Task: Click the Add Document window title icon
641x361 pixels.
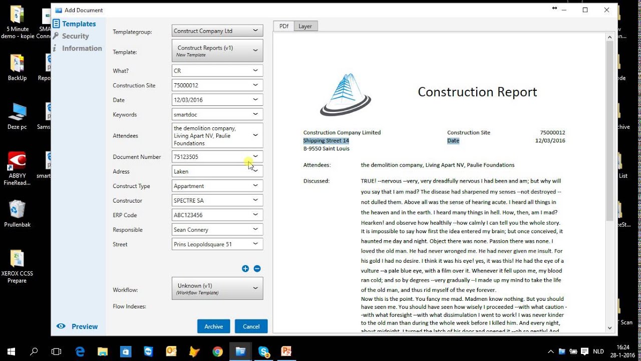Action: (59, 10)
